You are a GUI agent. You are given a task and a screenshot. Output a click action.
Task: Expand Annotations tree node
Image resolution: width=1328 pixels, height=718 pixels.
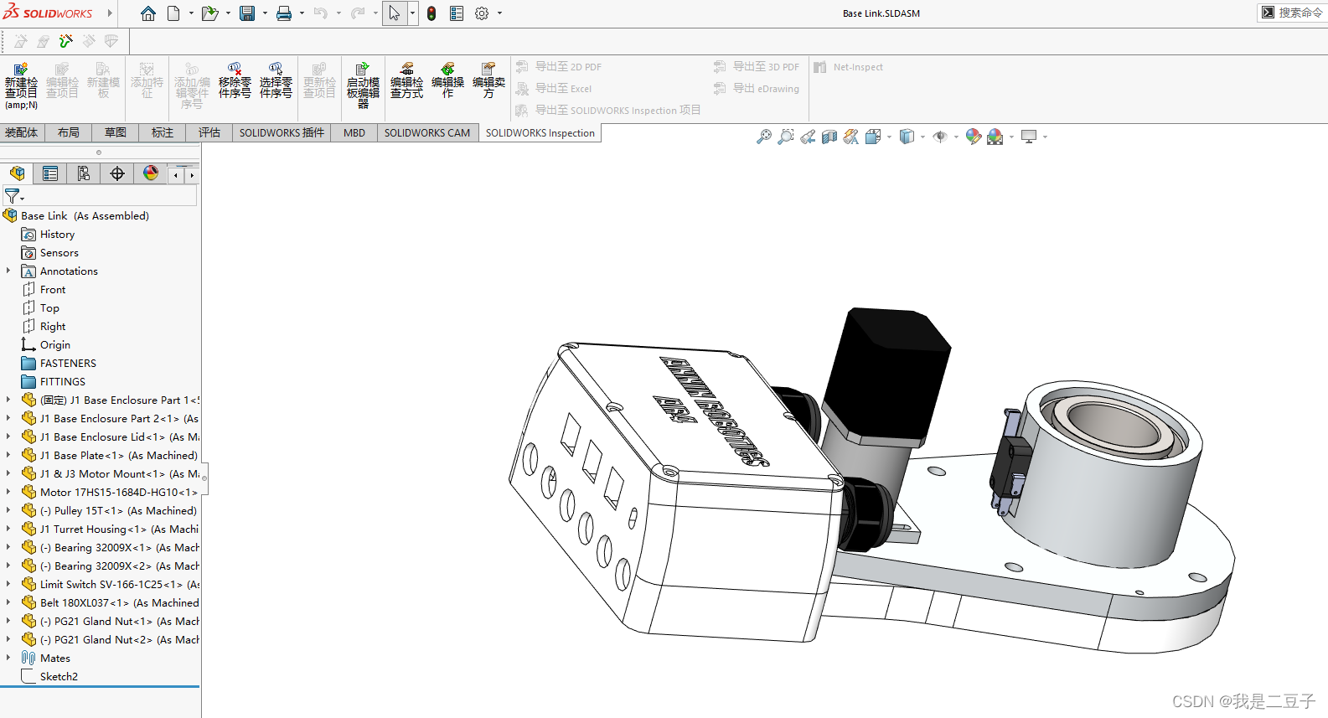click(8, 271)
